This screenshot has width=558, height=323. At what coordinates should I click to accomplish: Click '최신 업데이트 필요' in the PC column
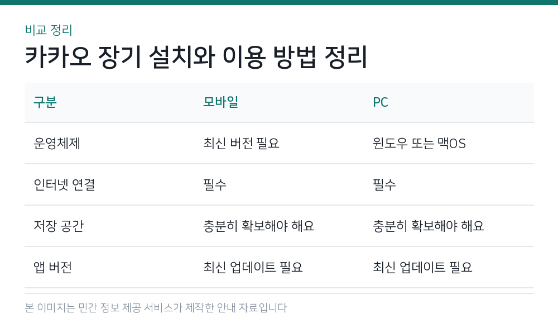coord(422,267)
